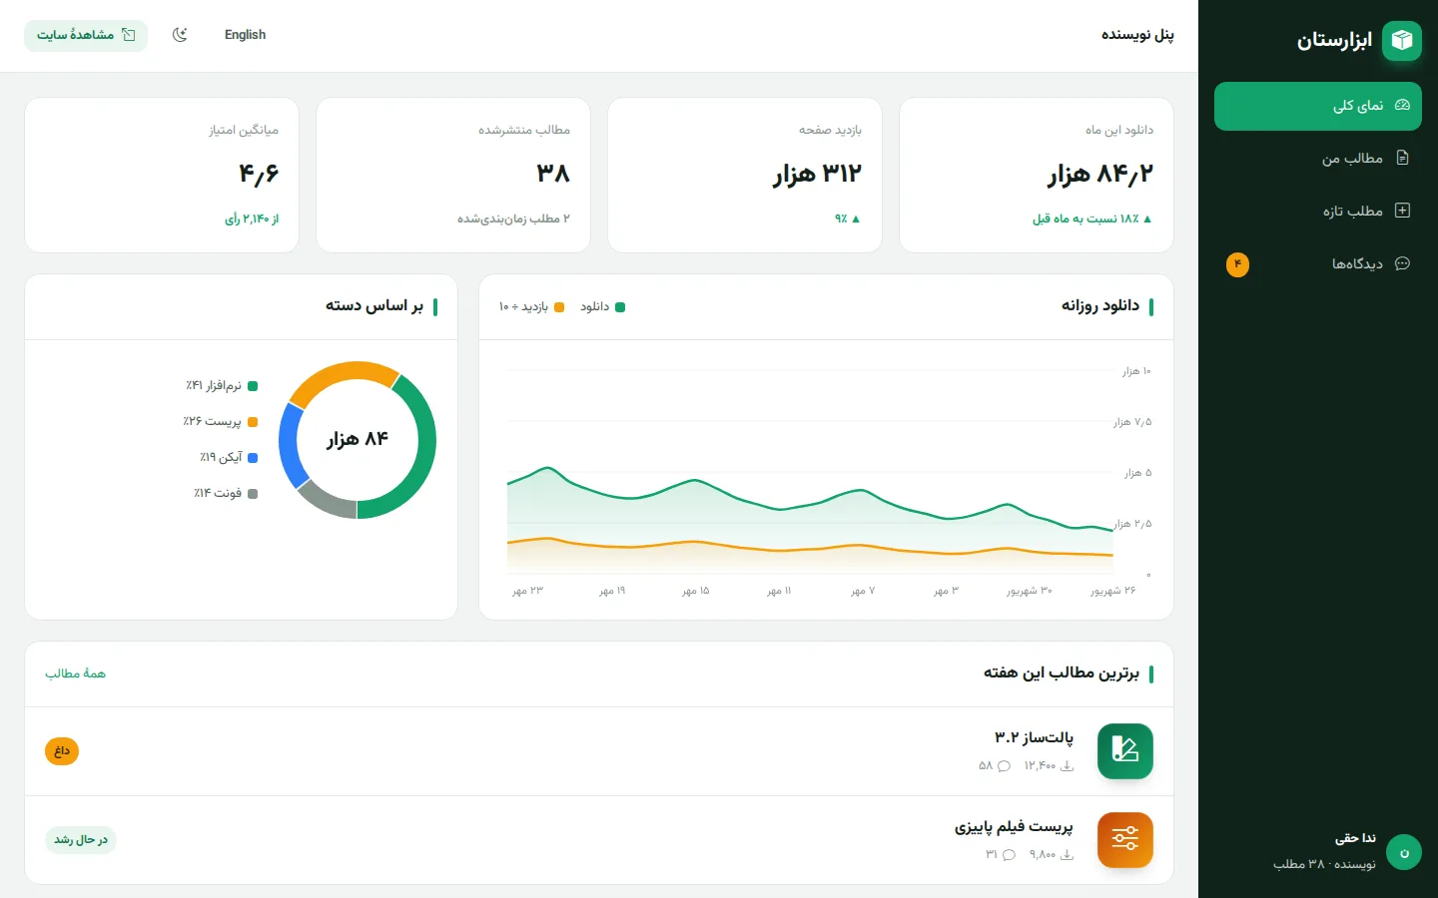Viewport: 1438px width, 898px height.
Task: Click the ۸۴ هزار donut center label
Action: coord(358,439)
